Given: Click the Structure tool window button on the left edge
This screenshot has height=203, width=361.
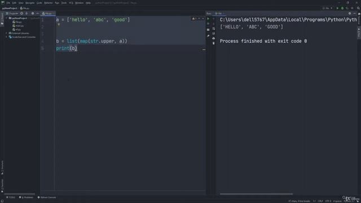Looking at the screenshot, I should coord(2,167).
